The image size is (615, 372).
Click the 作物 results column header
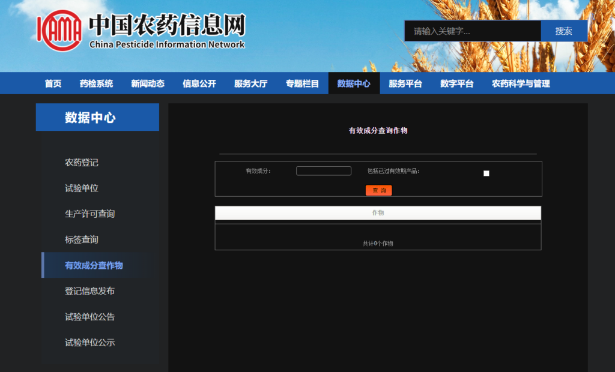[378, 213]
